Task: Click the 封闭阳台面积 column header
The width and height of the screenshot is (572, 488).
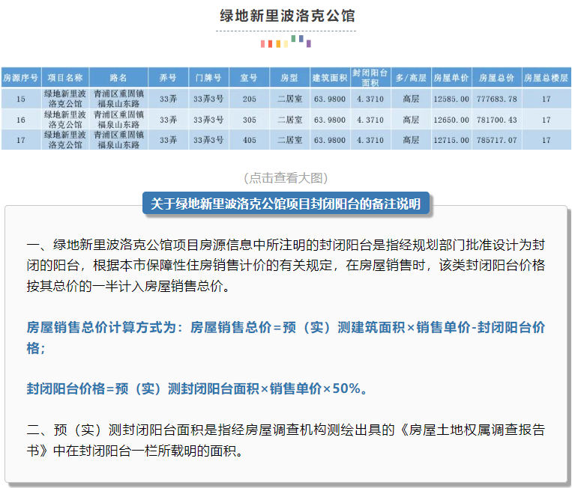Action: [x=370, y=78]
